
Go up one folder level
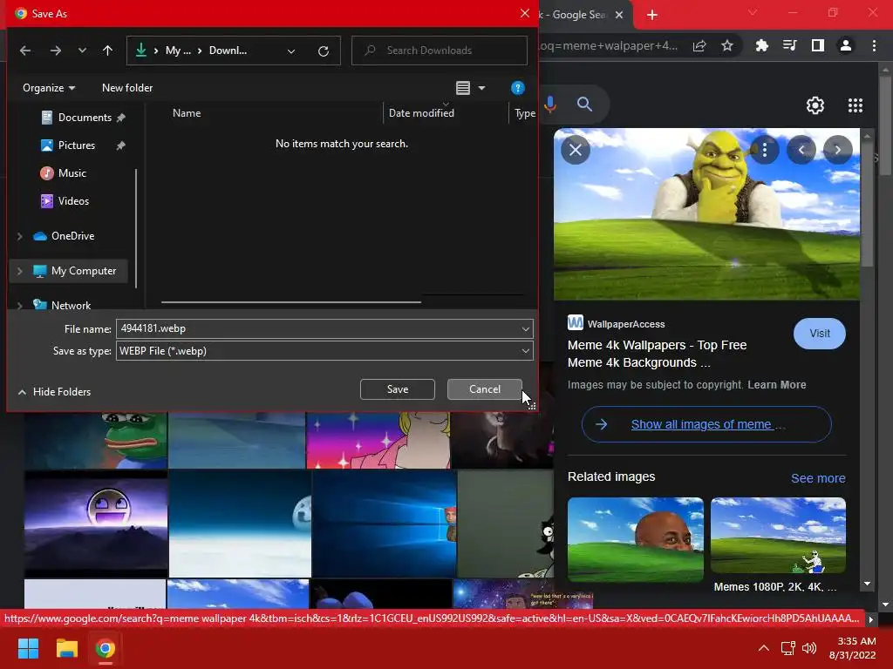[x=107, y=51]
